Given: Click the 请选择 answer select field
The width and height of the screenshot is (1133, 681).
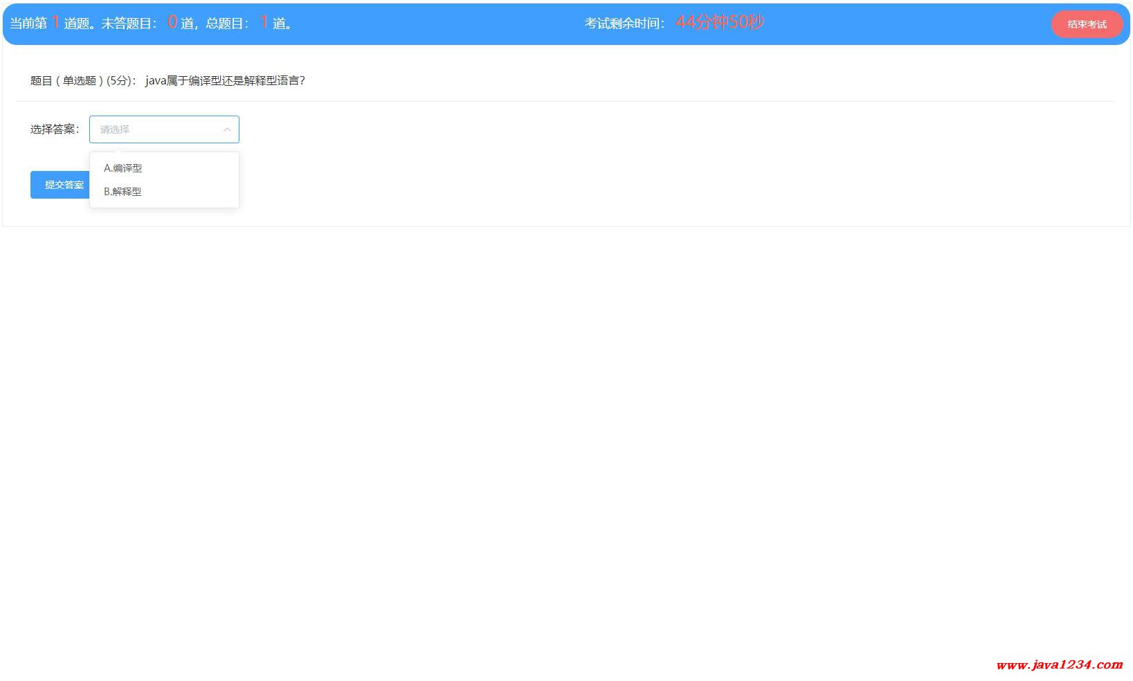Looking at the screenshot, I should (x=164, y=129).
